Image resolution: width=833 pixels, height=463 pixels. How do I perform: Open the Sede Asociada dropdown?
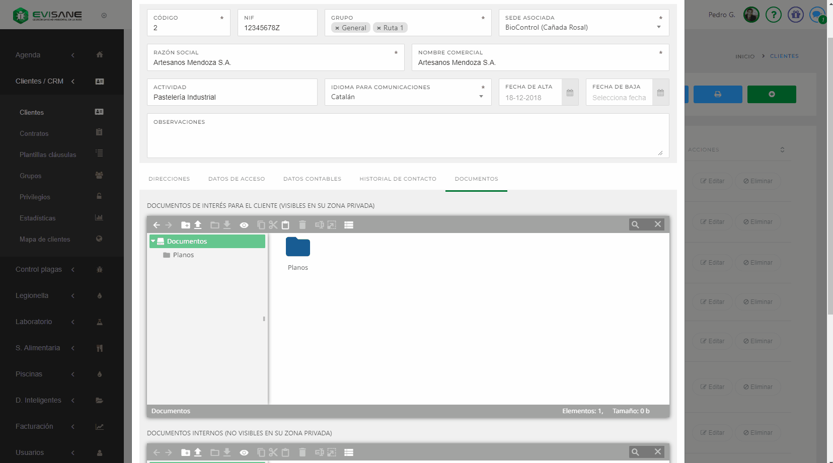tap(658, 27)
